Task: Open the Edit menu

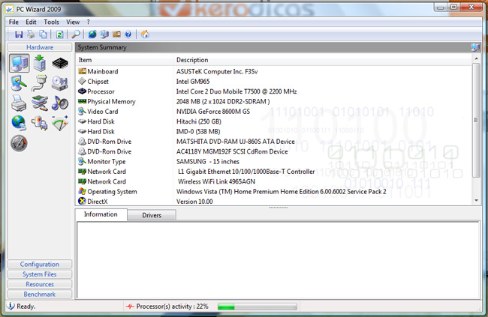Action: coord(31,22)
